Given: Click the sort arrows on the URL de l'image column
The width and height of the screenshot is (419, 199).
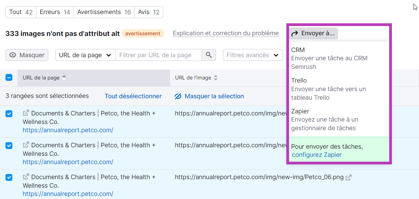Looking at the screenshot, I should coord(215,78).
